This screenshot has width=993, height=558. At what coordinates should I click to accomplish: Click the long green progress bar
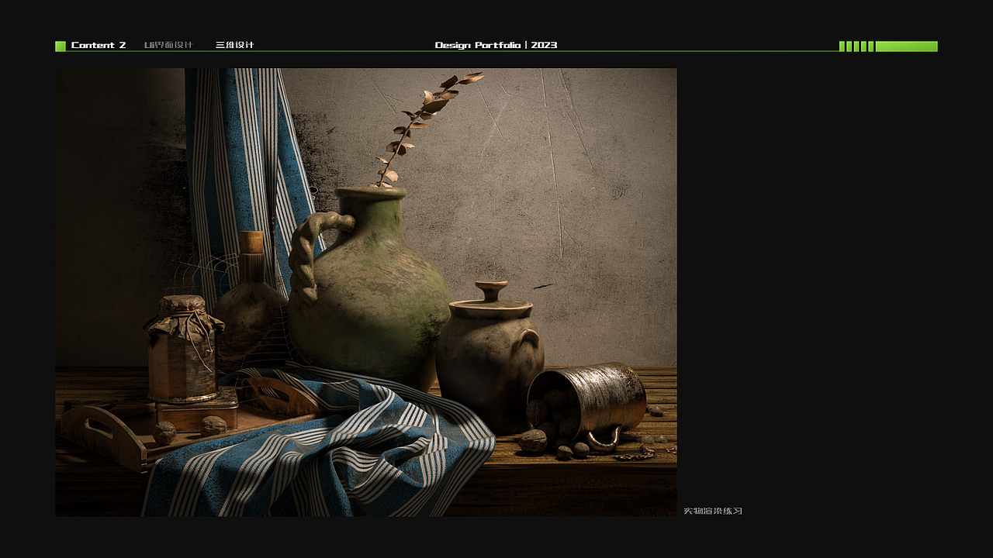coord(906,46)
